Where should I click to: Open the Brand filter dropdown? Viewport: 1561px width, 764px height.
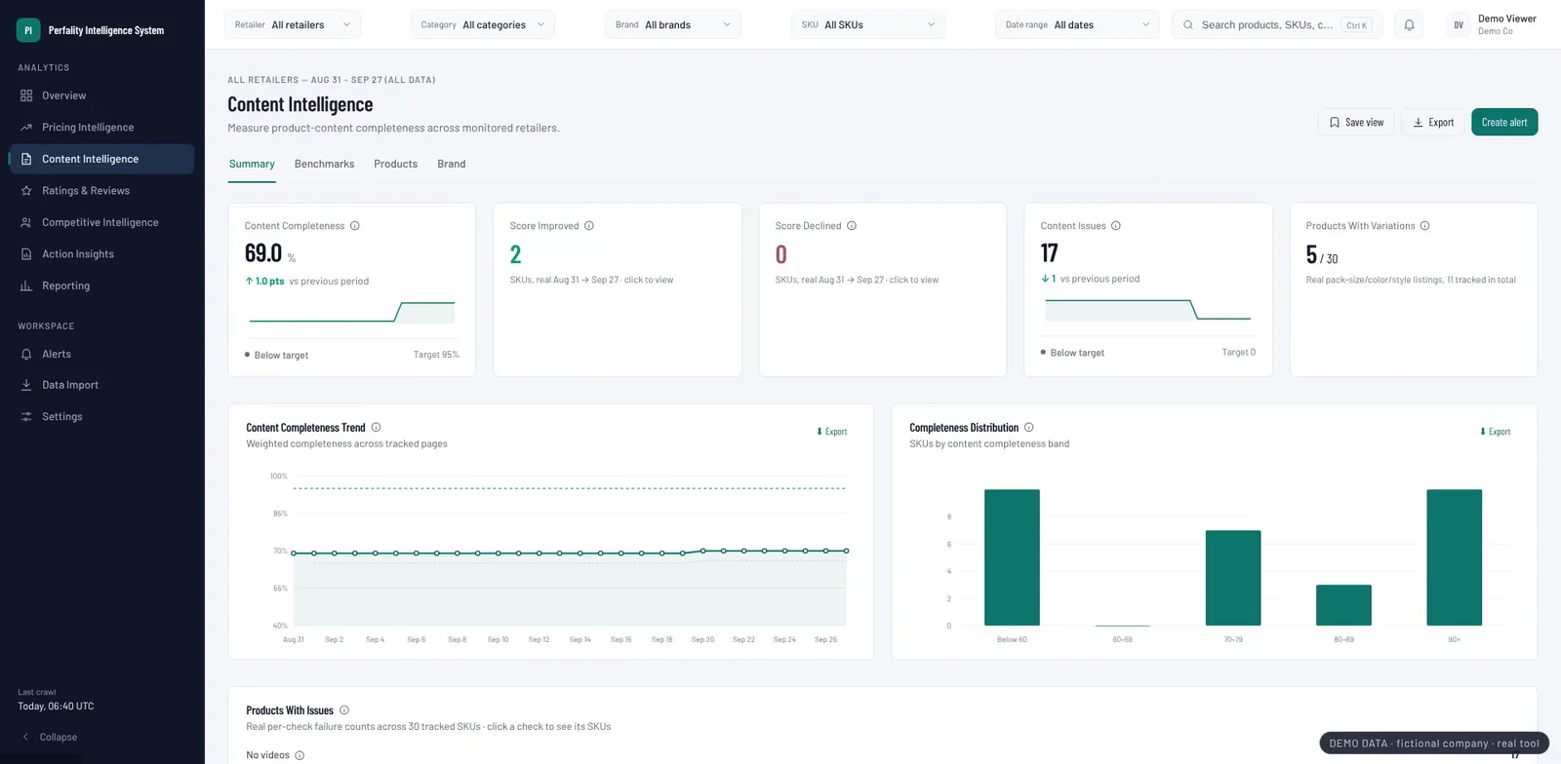[673, 25]
